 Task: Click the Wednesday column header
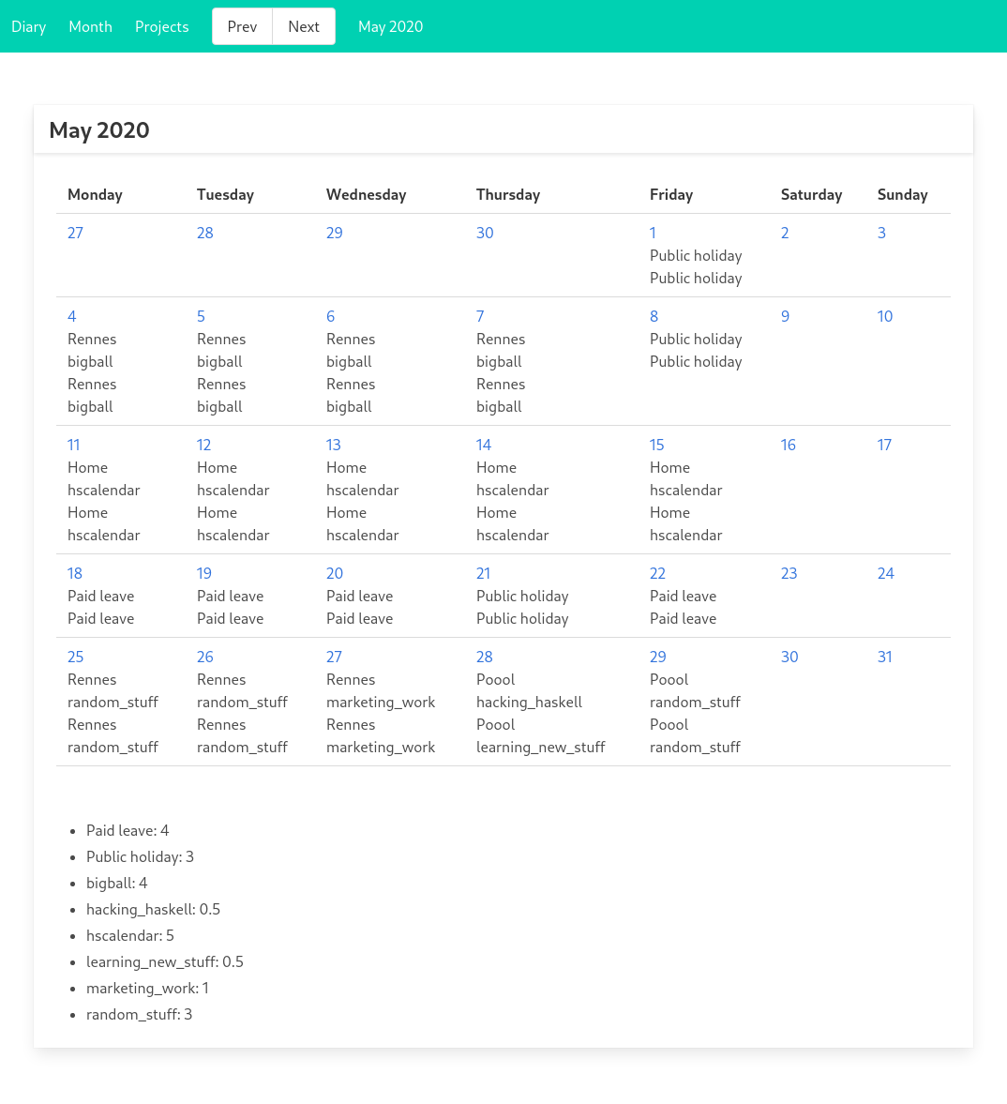click(x=367, y=195)
